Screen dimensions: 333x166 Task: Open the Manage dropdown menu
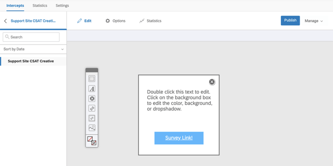(x=314, y=21)
